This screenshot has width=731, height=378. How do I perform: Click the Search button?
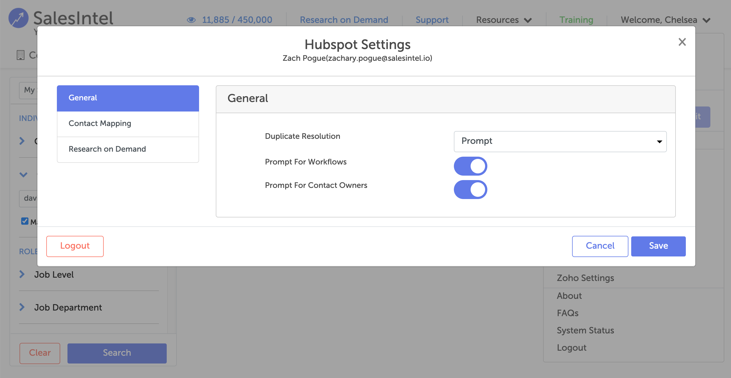click(x=117, y=353)
